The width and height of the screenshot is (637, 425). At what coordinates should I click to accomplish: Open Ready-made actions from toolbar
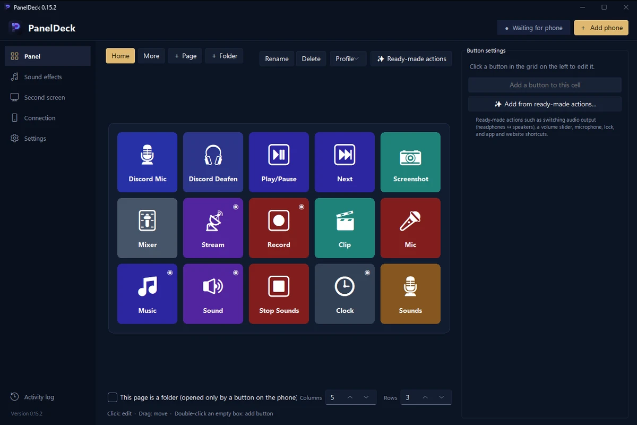(411, 59)
